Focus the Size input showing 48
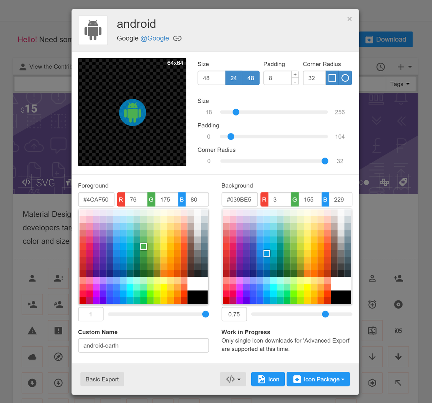Viewport: 432px width, 403px height. (x=211, y=78)
